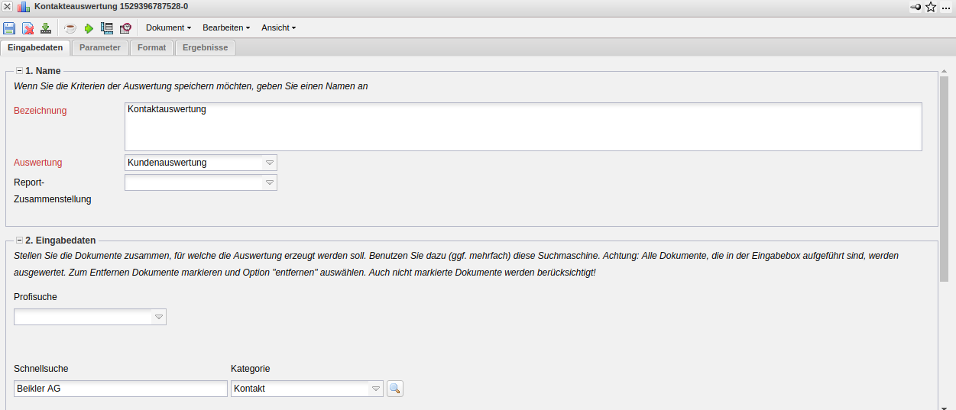Click the Schnellsuche field containing Beikler AG
This screenshot has width=956, height=410.
pyautogui.click(x=120, y=389)
